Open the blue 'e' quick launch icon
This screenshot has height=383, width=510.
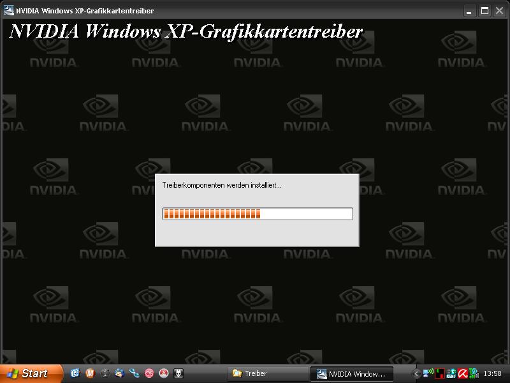click(75, 373)
